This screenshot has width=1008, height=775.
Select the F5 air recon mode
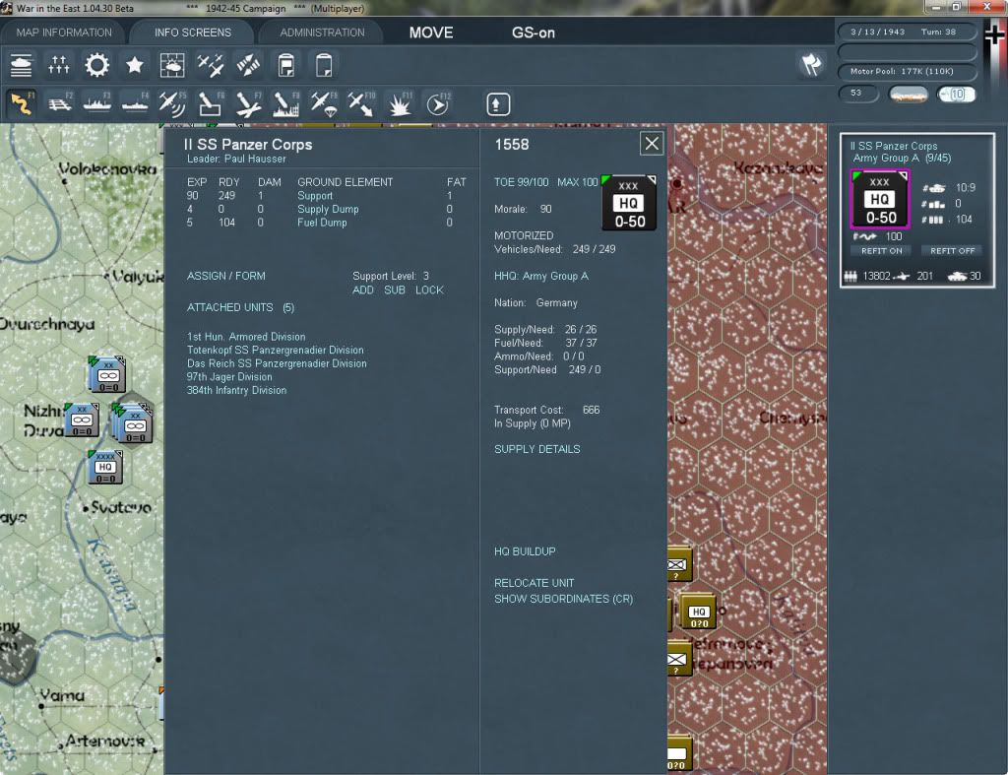[172, 103]
